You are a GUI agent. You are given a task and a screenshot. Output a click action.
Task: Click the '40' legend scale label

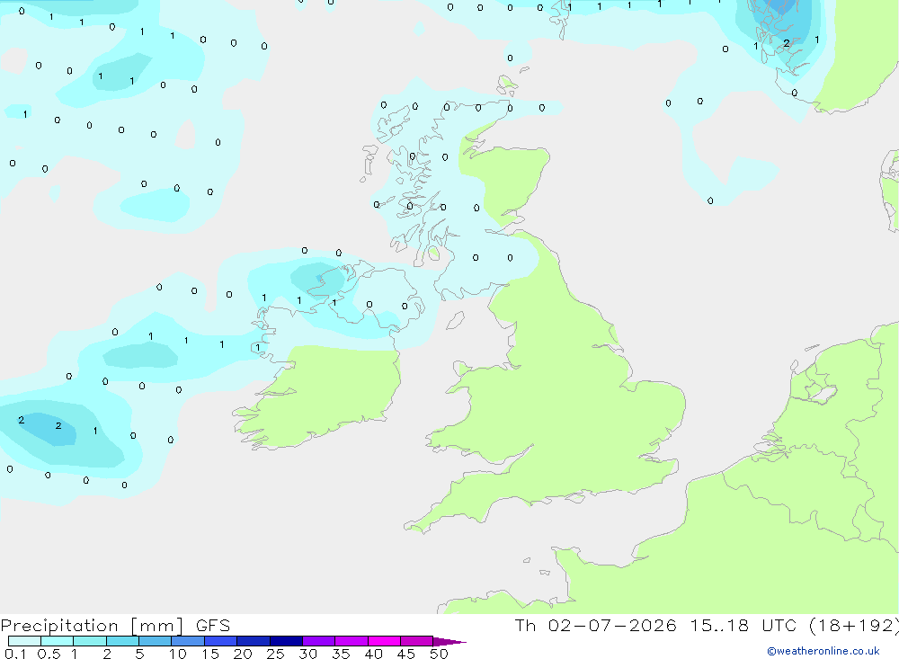374,654
